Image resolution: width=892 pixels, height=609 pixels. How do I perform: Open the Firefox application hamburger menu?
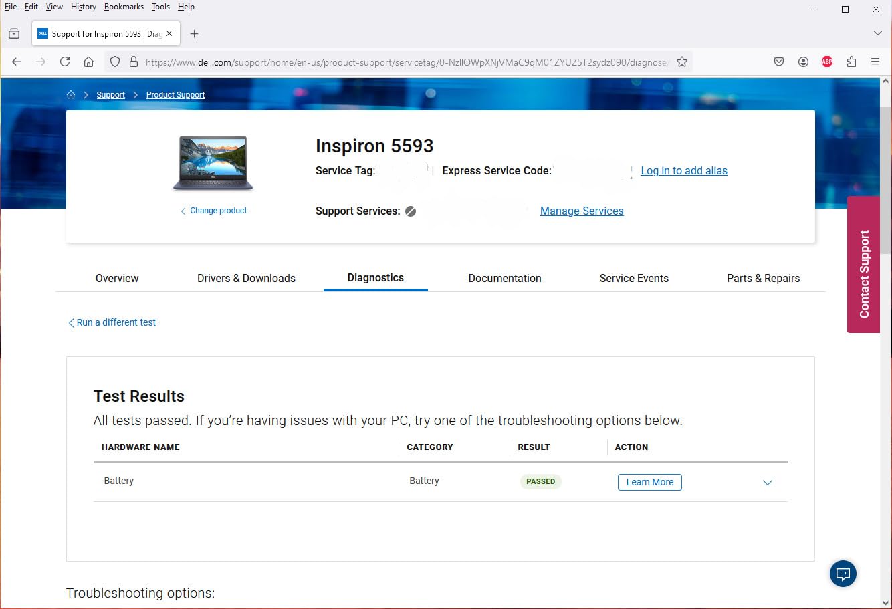[x=875, y=62]
